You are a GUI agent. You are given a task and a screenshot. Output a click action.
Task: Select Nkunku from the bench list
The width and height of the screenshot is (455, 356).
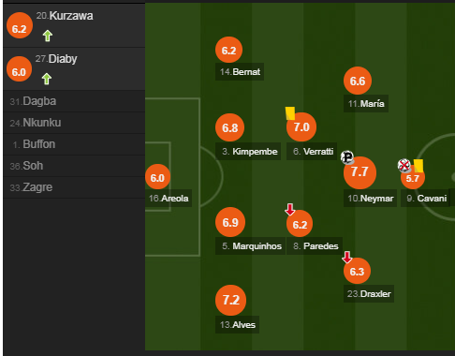click(x=74, y=123)
